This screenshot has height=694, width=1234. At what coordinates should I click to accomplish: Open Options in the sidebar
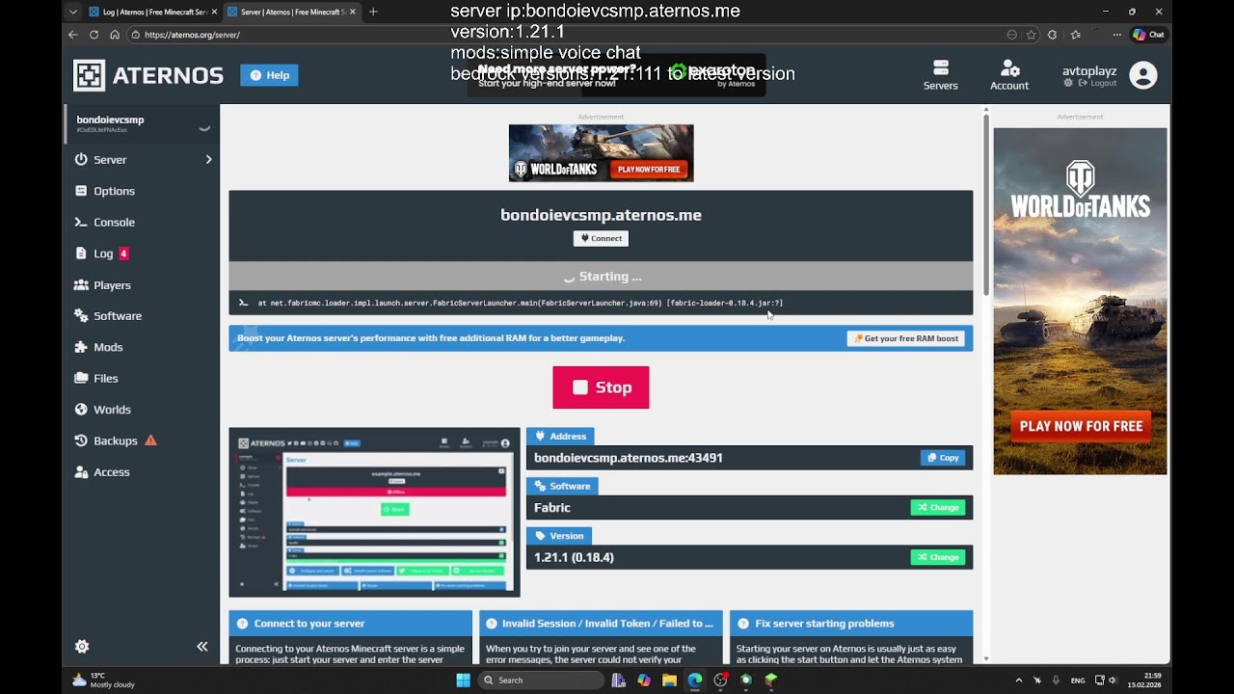114,191
